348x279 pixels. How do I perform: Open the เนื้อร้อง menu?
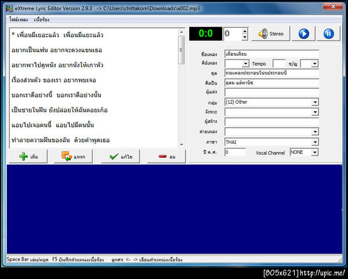42,20
